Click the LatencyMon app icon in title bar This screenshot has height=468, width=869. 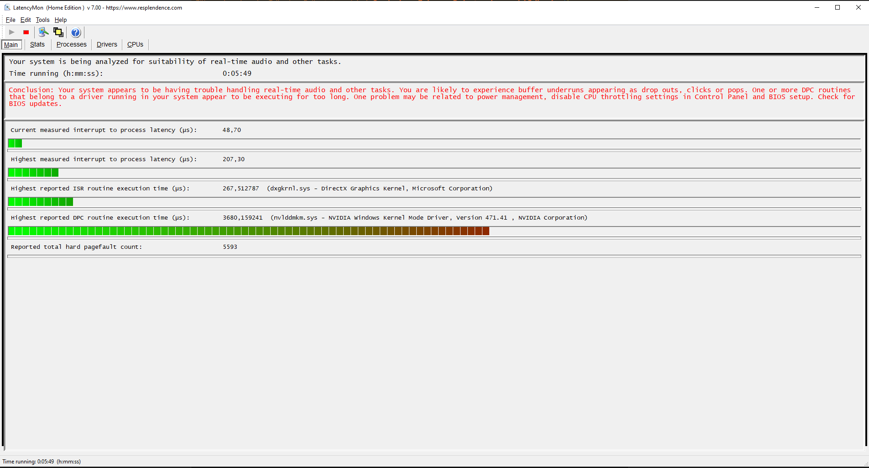7,7
